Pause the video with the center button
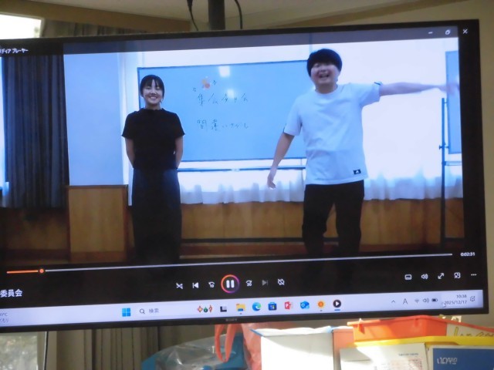The height and width of the screenshot is (370, 494). [x=230, y=284]
